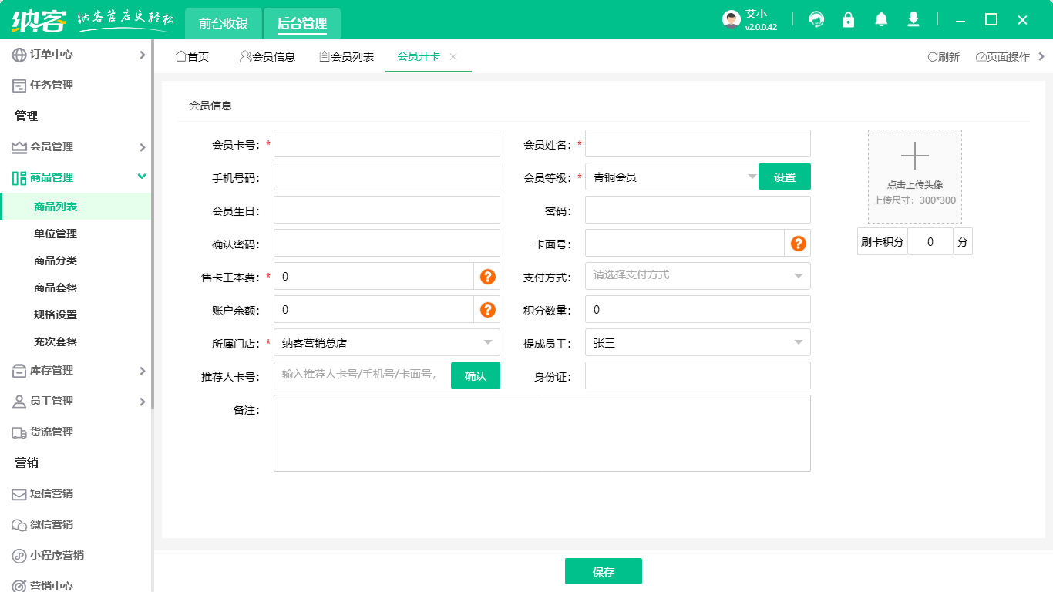This screenshot has width=1053, height=592.
Task: Click the 售卡工本费 help question mark
Action: (487, 276)
